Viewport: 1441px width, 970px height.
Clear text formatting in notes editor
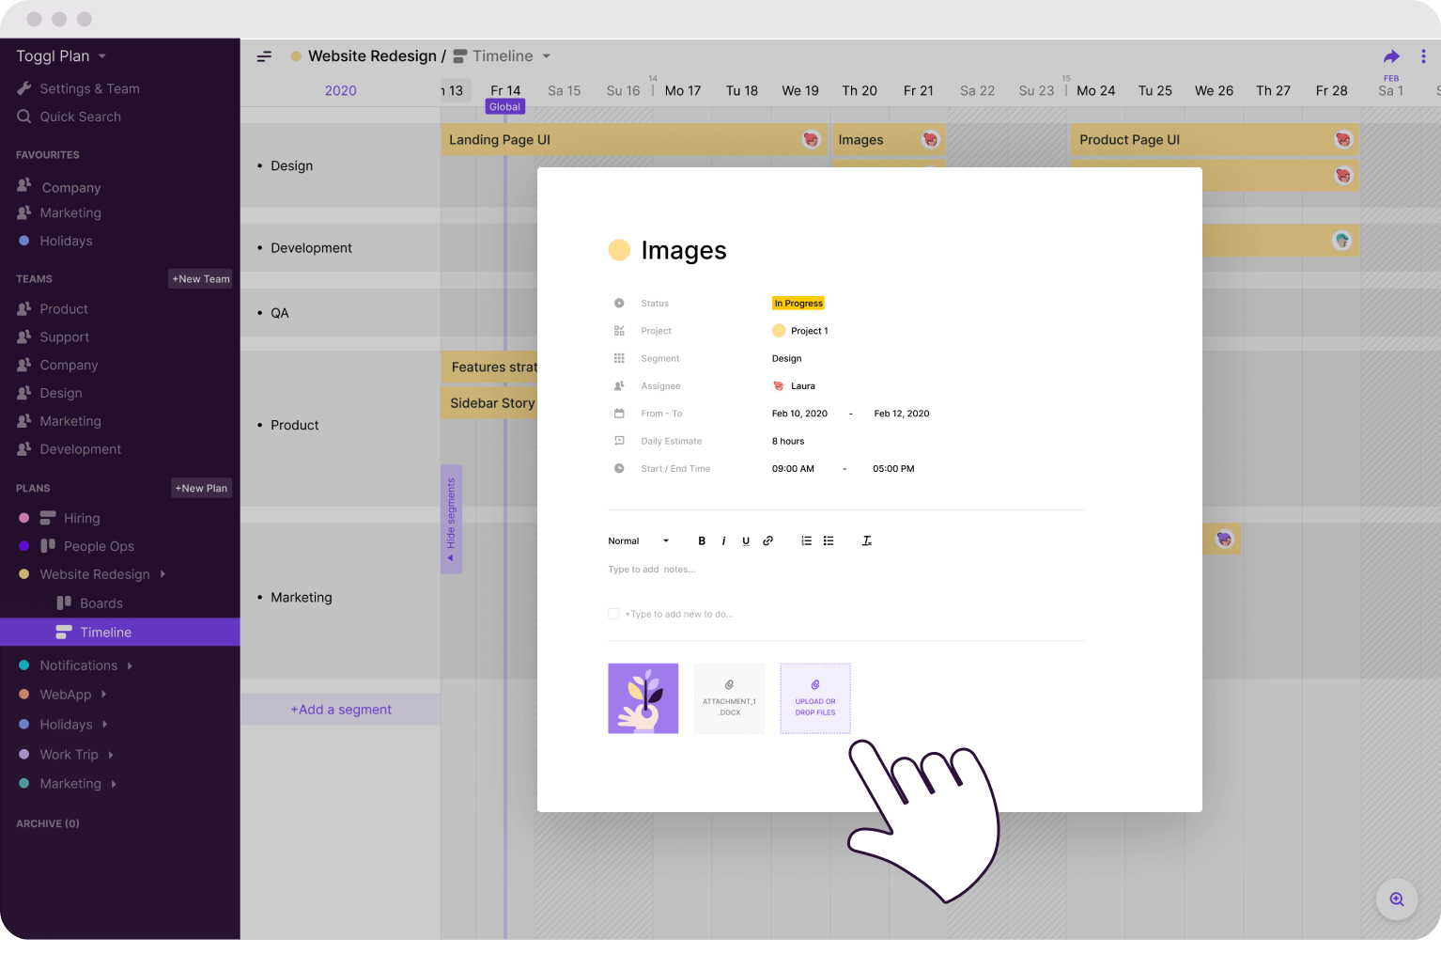tap(867, 541)
